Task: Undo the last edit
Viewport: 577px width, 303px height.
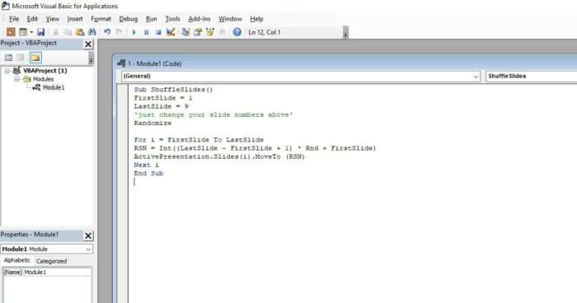Action: (107, 32)
